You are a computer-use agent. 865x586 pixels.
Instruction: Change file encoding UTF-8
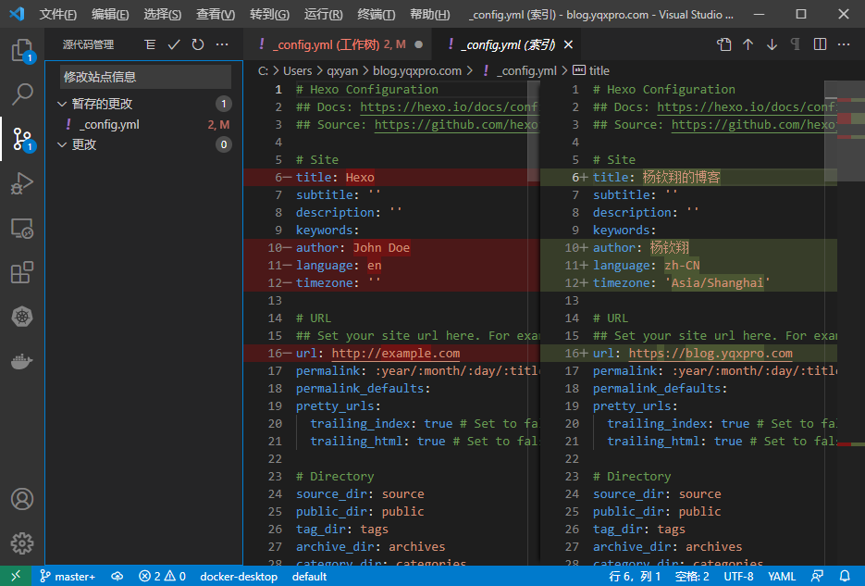[x=738, y=577]
